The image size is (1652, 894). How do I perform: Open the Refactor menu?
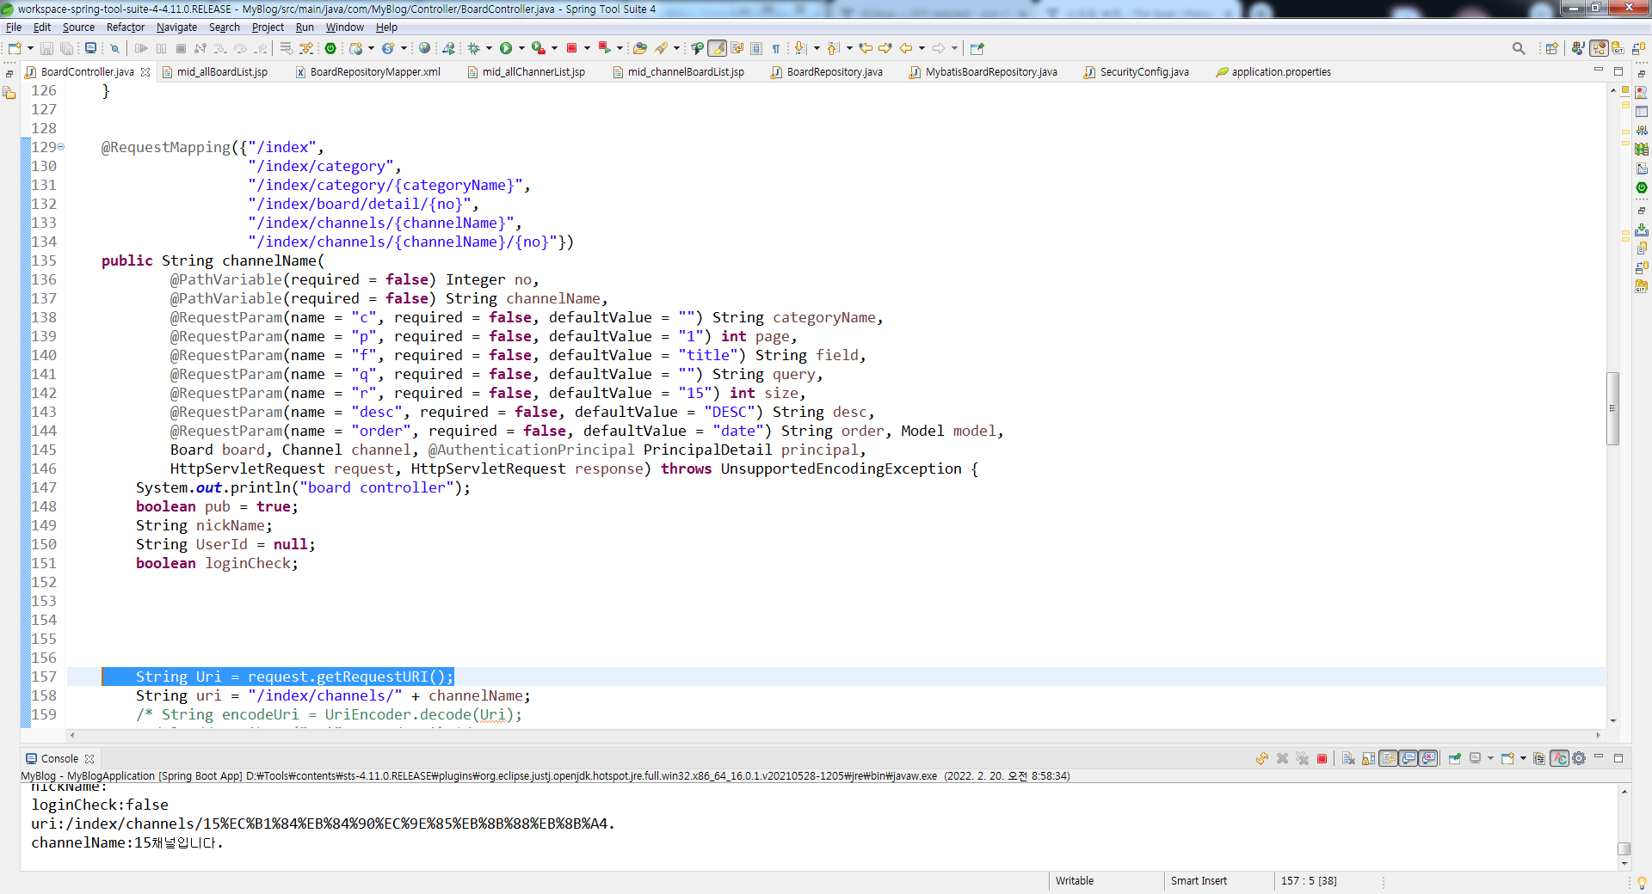click(x=126, y=28)
